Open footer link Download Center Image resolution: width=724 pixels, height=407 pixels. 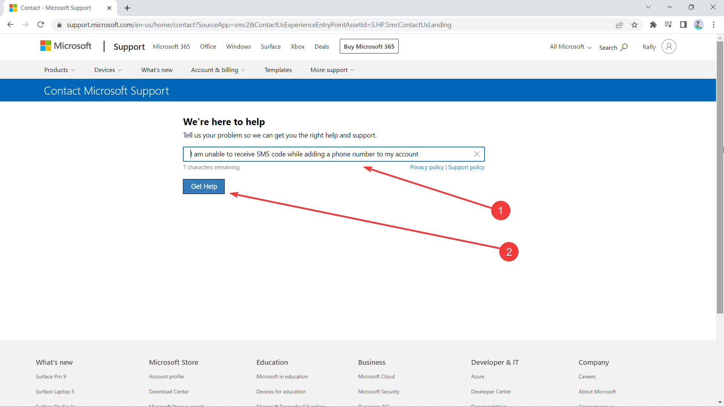tap(169, 392)
